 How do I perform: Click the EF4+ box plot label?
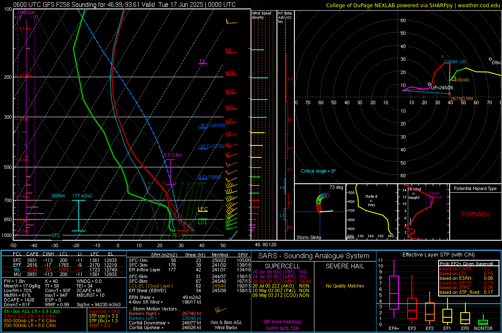click(x=394, y=328)
